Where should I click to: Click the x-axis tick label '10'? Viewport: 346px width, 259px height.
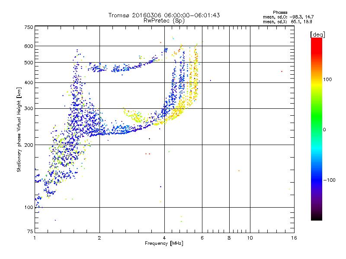250,238
